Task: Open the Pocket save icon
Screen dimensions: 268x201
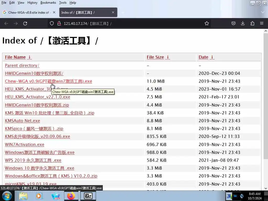Action: tap(233, 23)
